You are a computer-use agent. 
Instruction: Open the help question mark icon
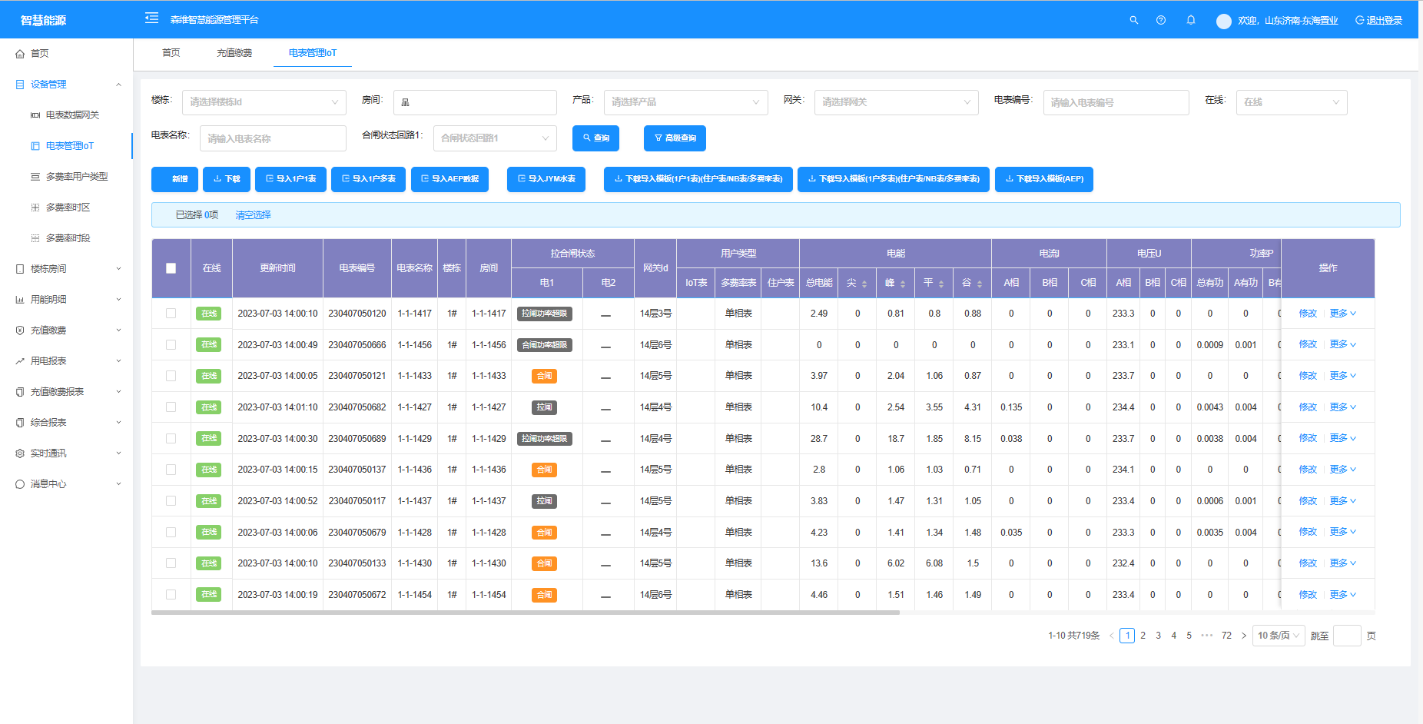click(1160, 20)
